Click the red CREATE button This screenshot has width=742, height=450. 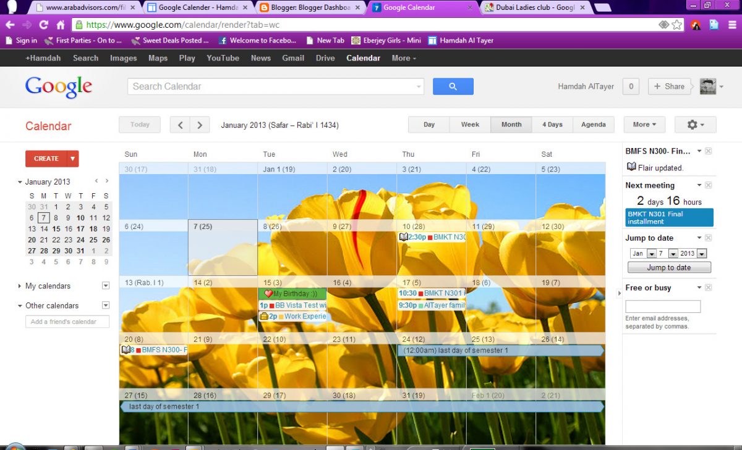pos(48,158)
